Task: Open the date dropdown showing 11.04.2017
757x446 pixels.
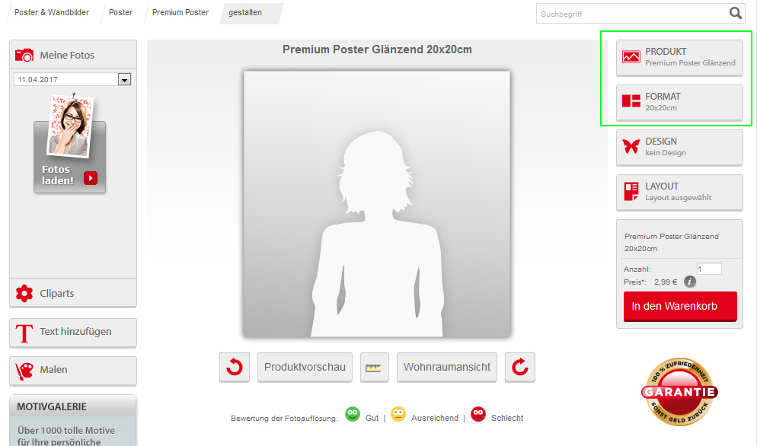Action: pyautogui.click(x=125, y=80)
